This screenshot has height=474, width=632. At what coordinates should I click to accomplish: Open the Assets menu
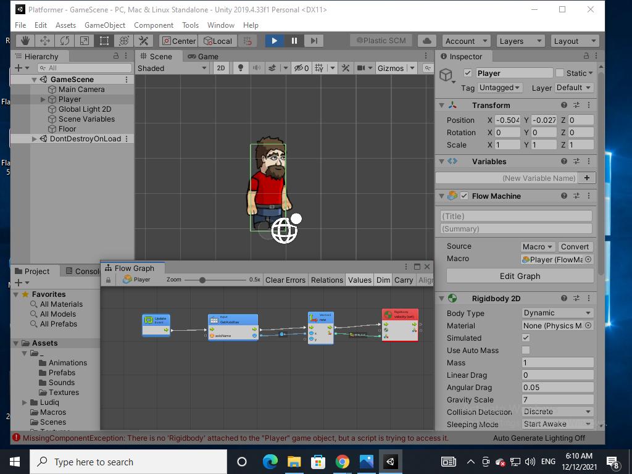pyautogui.click(x=65, y=25)
